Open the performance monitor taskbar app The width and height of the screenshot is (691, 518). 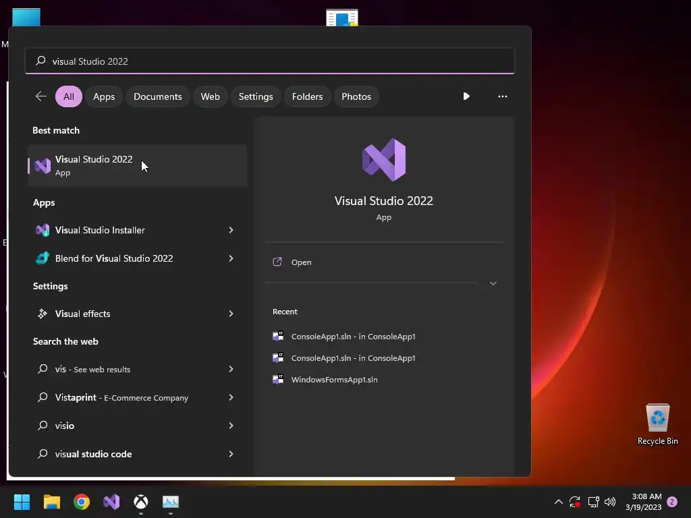tap(171, 502)
